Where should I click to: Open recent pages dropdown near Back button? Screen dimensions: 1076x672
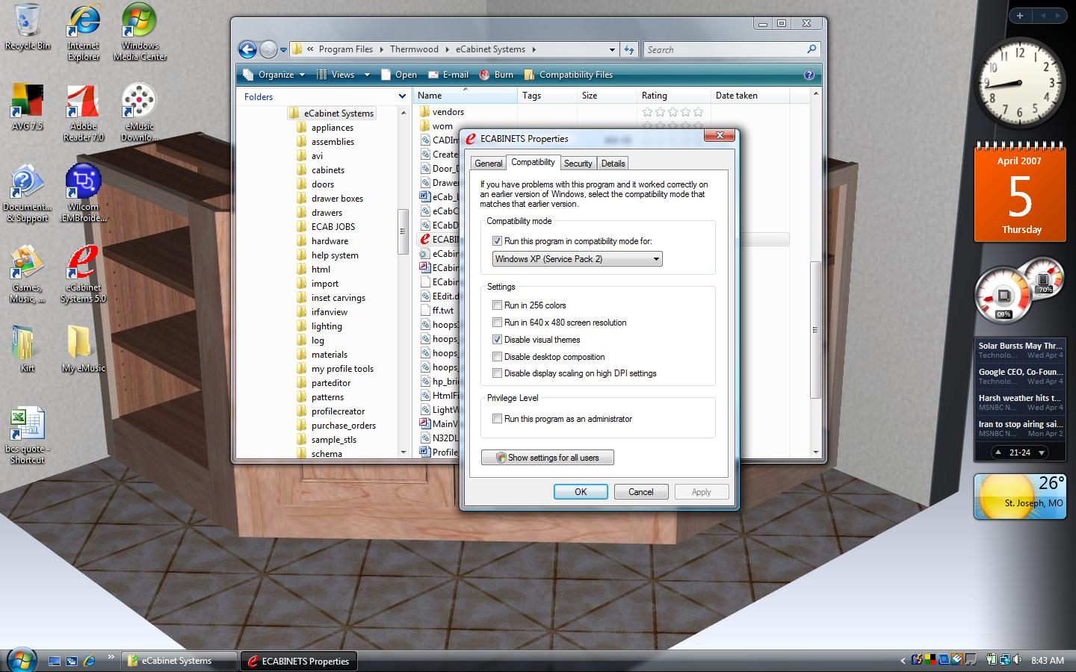(283, 50)
